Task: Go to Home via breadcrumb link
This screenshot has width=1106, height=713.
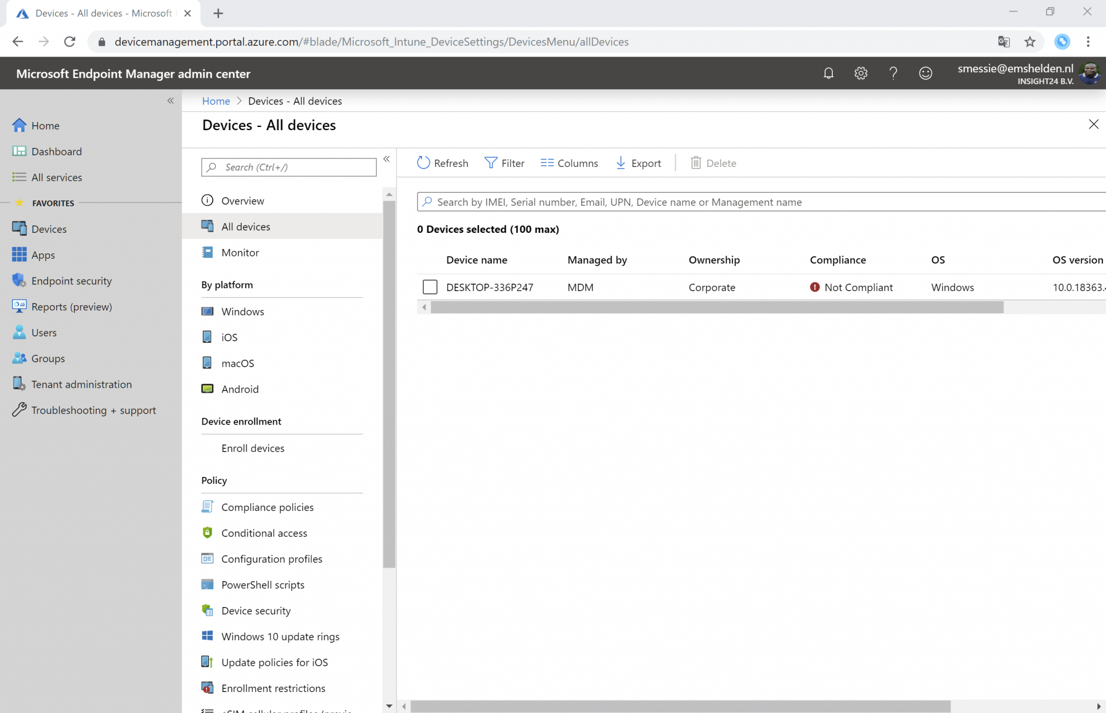Action: coord(216,101)
